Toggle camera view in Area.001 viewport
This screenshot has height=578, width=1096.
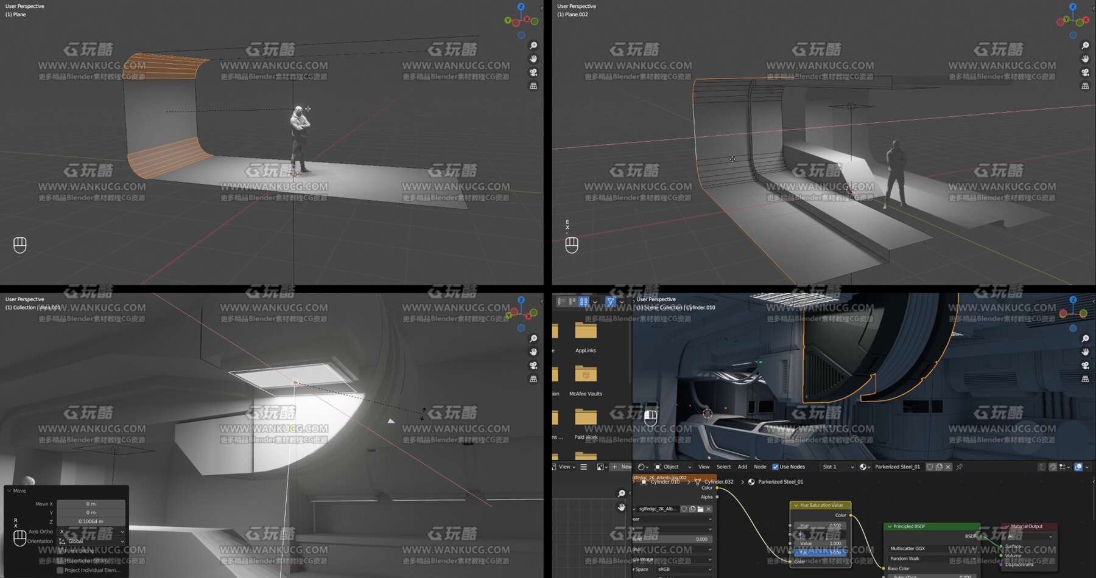[533, 366]
